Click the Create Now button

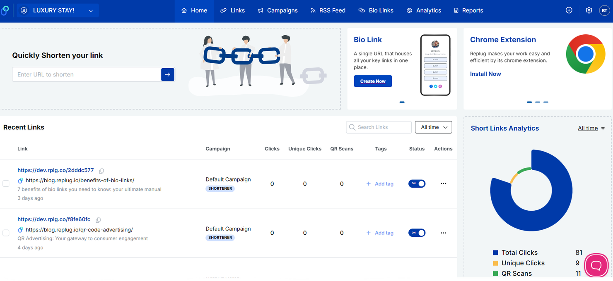tap(373, 81)
